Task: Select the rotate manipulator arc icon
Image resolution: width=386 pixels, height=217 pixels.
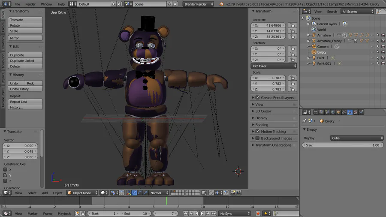Action: [x=140, y=193]
